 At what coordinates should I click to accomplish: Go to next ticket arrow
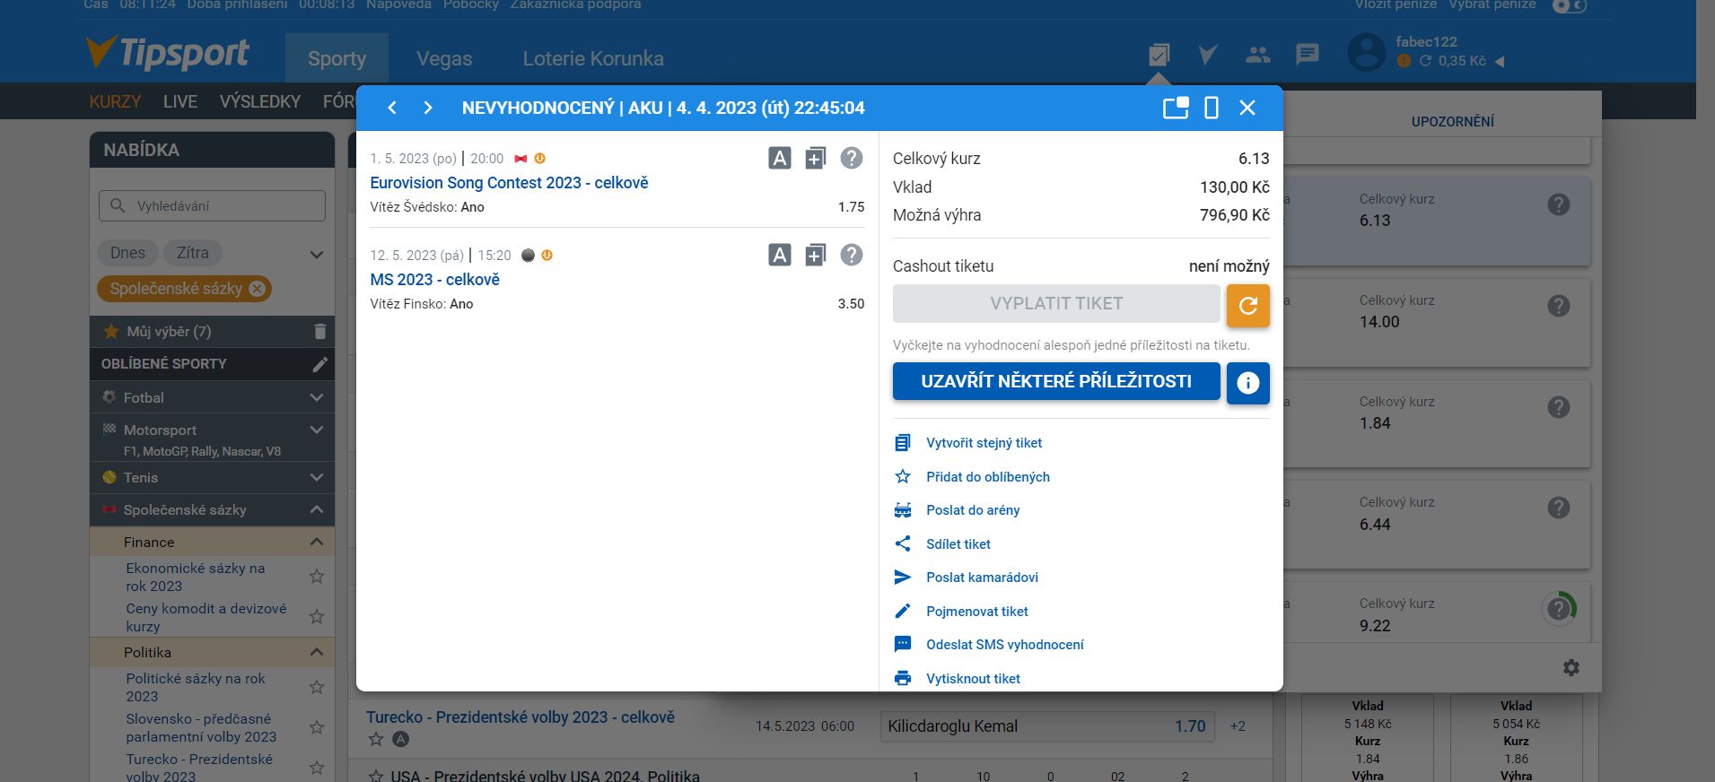click(x=428, y=108)
